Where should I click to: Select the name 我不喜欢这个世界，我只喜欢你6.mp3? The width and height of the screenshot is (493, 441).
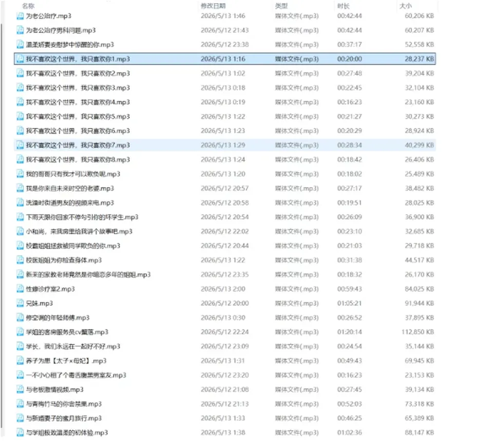pos(78,131)
